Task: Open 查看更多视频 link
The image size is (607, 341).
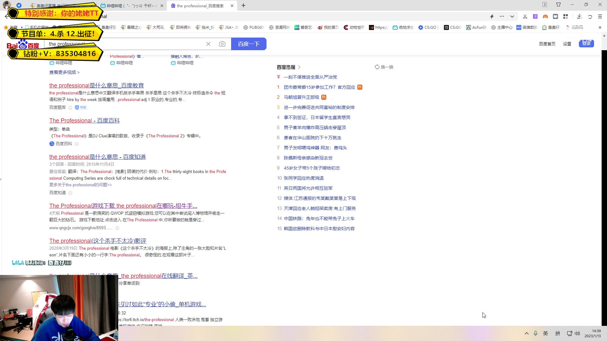Action: [x=64, y=72]
